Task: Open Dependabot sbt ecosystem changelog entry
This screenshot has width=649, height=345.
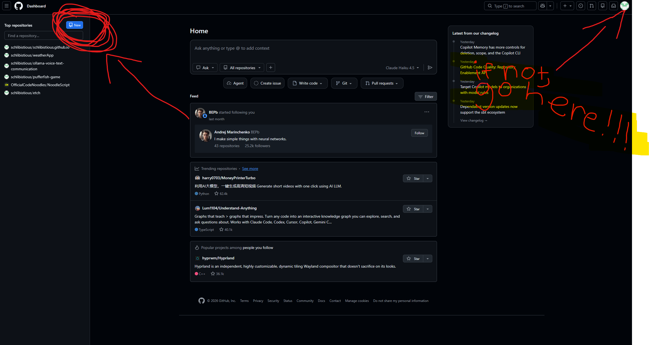Action: pos(489,110)
